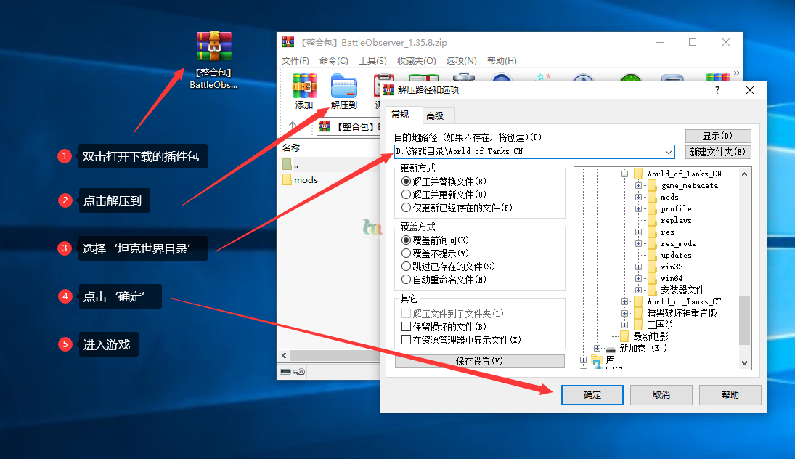Open the 工具(S) menu in WinRAR
The image size is (795, 459).
[x=372, y=61]
